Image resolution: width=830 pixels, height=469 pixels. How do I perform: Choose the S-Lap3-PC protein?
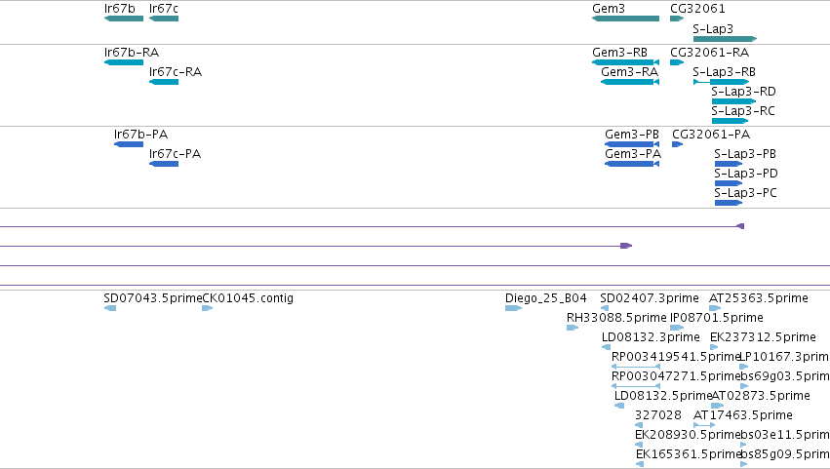[x=729, y=203]
